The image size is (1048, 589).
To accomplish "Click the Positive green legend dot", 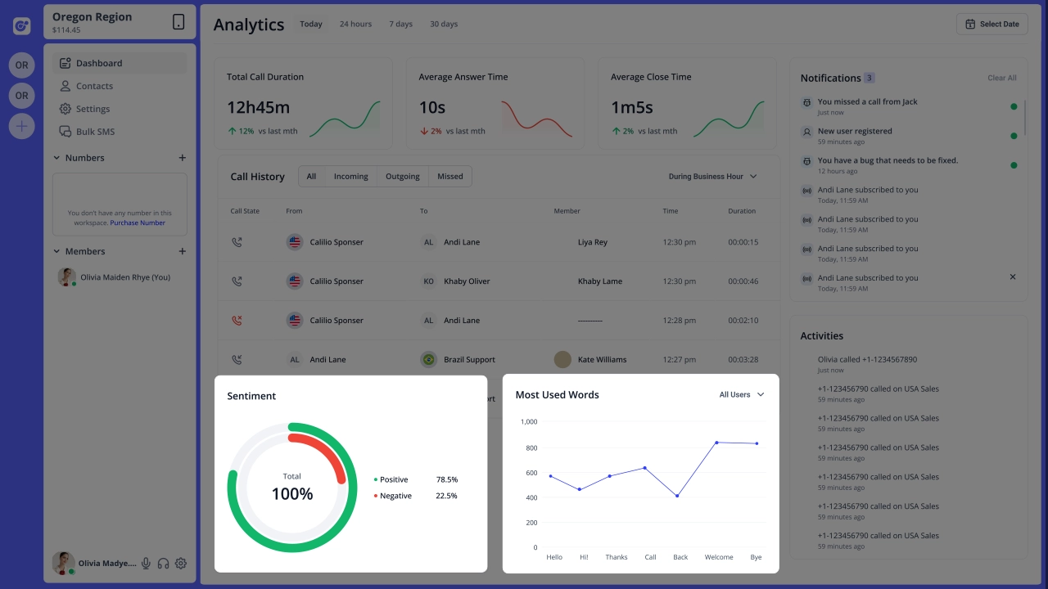I will tap(376, 479).
